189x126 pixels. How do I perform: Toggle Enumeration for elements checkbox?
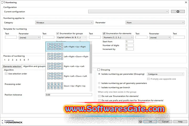tap(104, 33)
